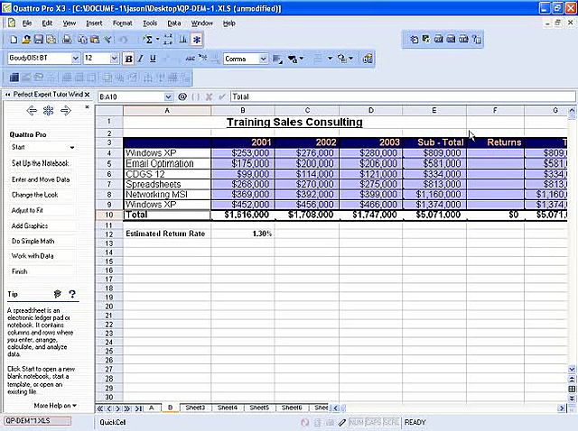Click the Open file icon

point(26,40)
